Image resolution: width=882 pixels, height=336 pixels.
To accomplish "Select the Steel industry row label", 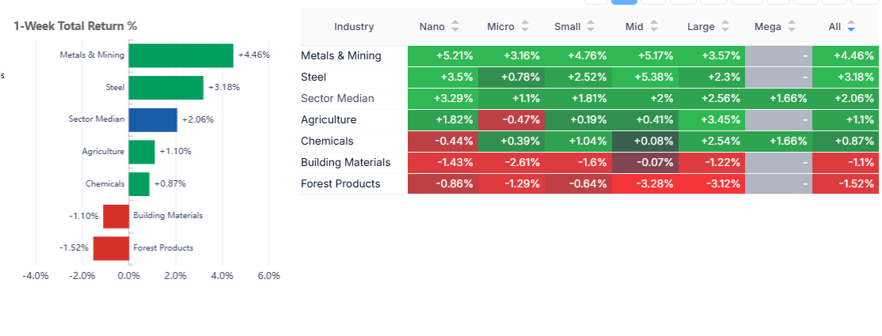I will pyautogui.click(x=314, y=77).
